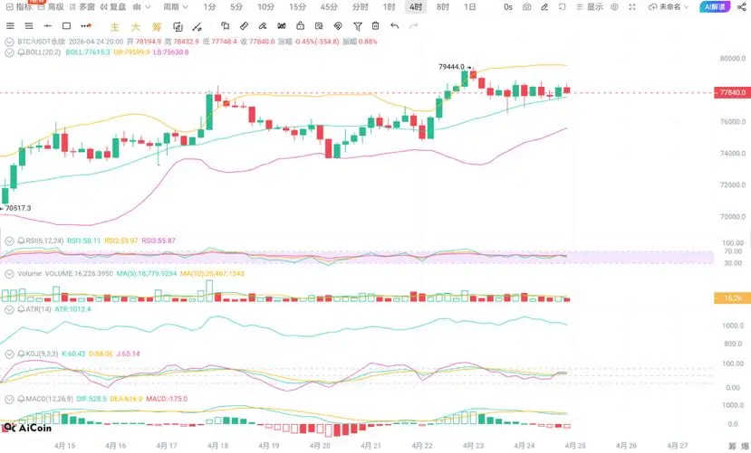Collapse the BTC/USDT永续 info row
This screenshot has width=751, height=453.
(9, 42)
